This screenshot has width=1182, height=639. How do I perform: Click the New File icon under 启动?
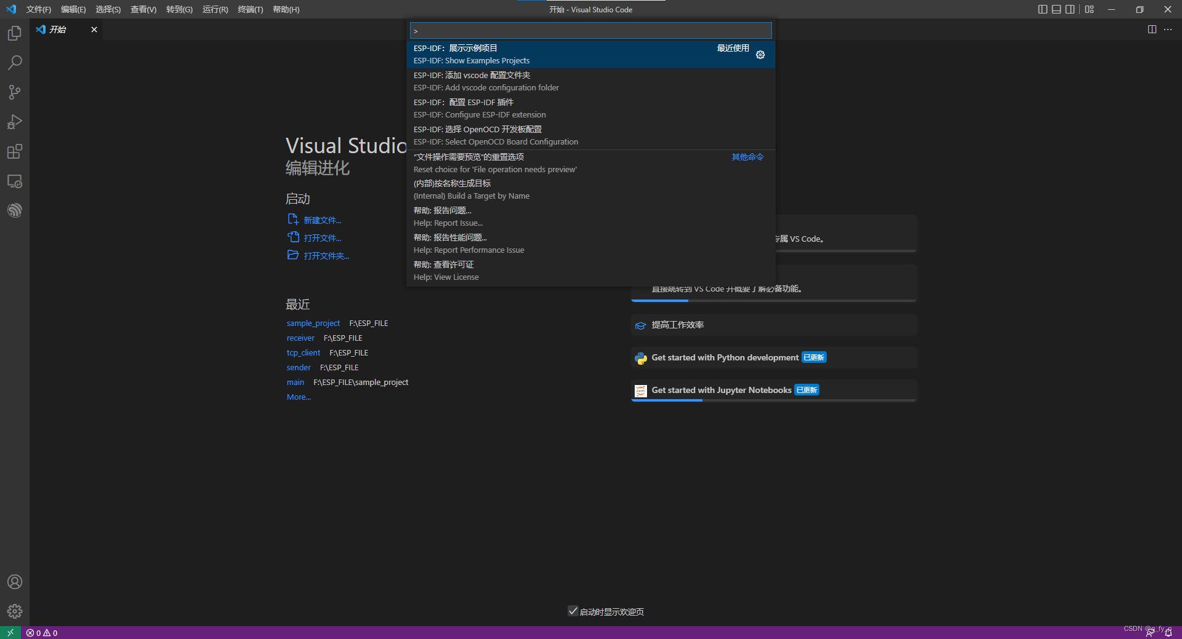click(x=293, y=219)
